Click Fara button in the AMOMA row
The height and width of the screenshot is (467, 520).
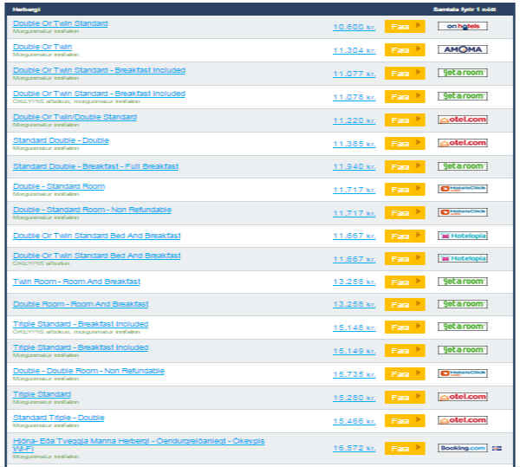(x=405, y=49)
